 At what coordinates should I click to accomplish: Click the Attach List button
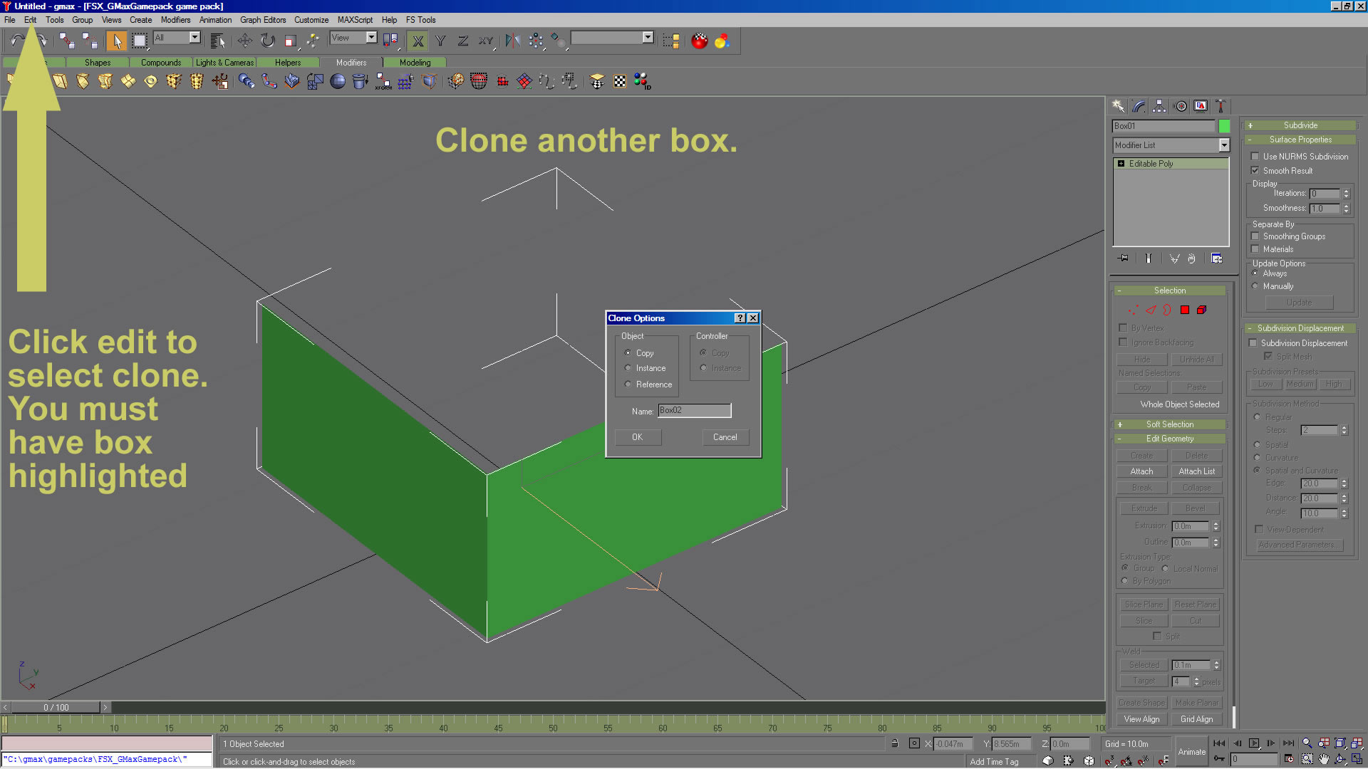tap(1196, 471)
